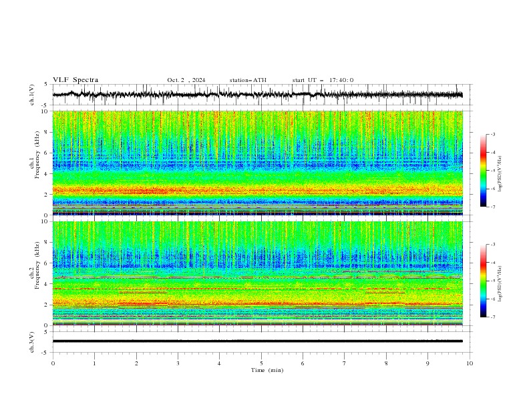Click the time axis tick label "8"
The width and height of the screenshot is (529, 408).
coord(386,363)
